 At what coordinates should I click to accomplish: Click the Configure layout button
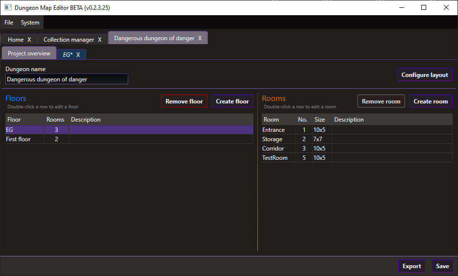pos(424,75)
